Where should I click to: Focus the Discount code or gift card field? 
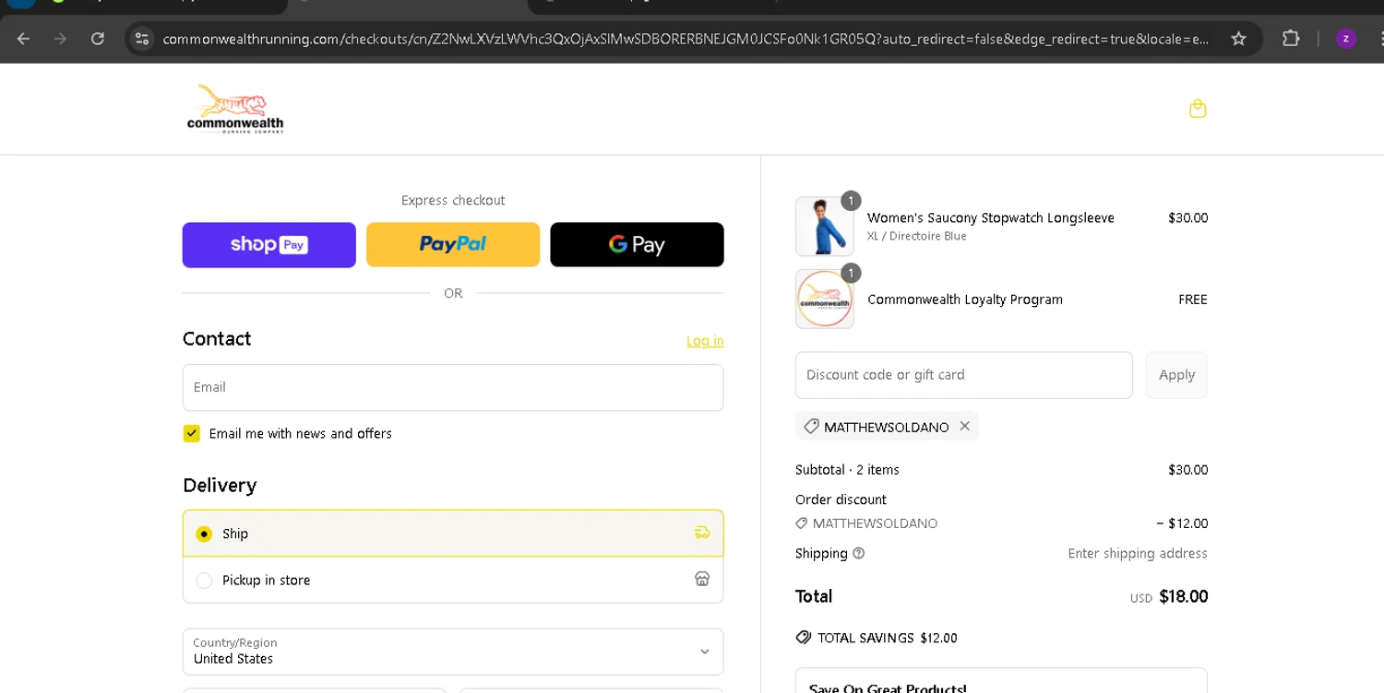point(964,375)
